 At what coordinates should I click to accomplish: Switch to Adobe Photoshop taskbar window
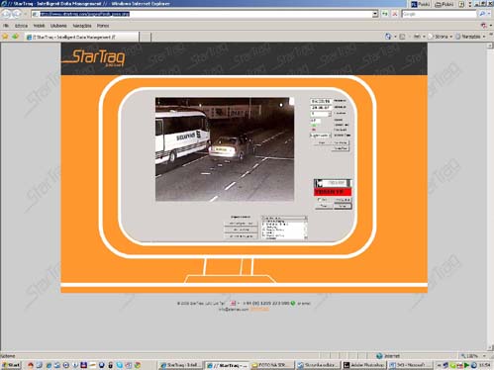[364, 365]
